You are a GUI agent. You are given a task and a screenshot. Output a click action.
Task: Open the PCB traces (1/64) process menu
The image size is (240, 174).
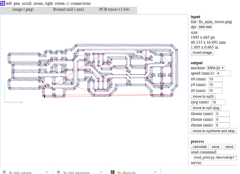(x=114, y=9)
